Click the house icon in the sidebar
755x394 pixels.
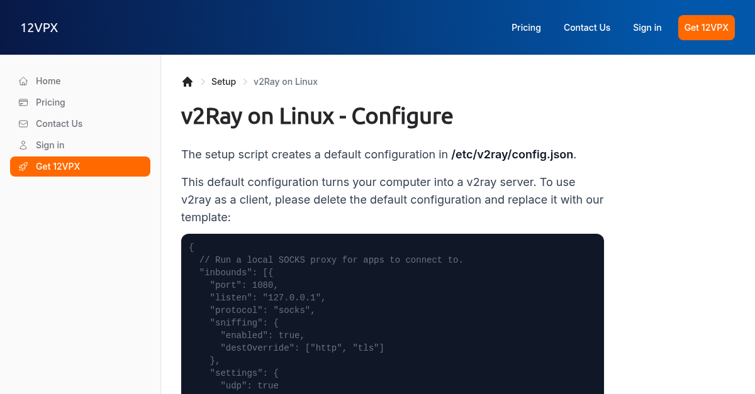[x=23, y=81]
